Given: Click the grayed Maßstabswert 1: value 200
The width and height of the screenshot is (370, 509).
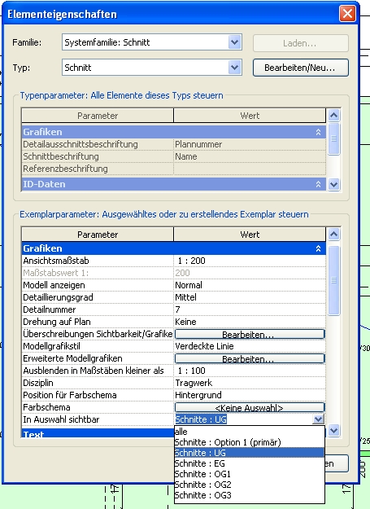Looking at the screenshot, I should tap(250, 273).
